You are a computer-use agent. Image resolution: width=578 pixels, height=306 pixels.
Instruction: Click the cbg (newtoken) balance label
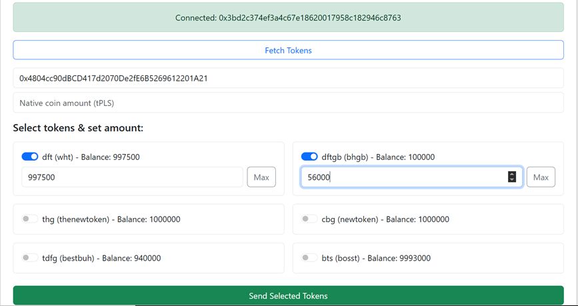(x=385, y=219)
